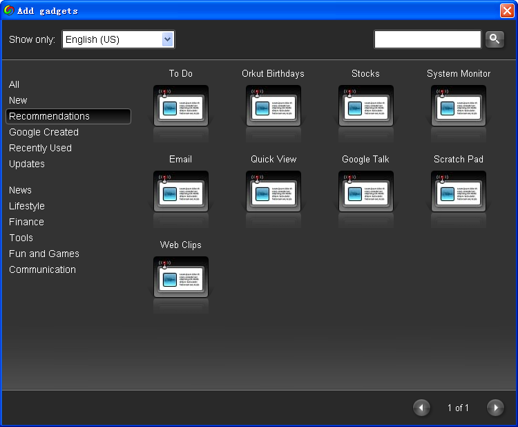Screen dimensions: 518x427
Task: Click the Email gadget icon
Action: 181,191
